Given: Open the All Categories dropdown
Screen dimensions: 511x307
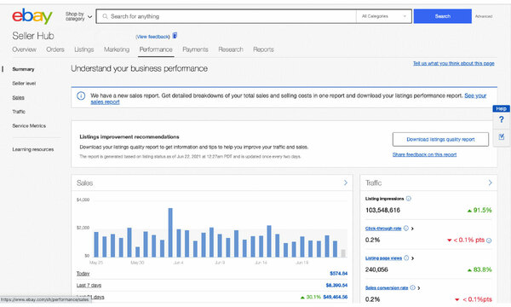Looking at the screenshot, I should click(383, 16).
